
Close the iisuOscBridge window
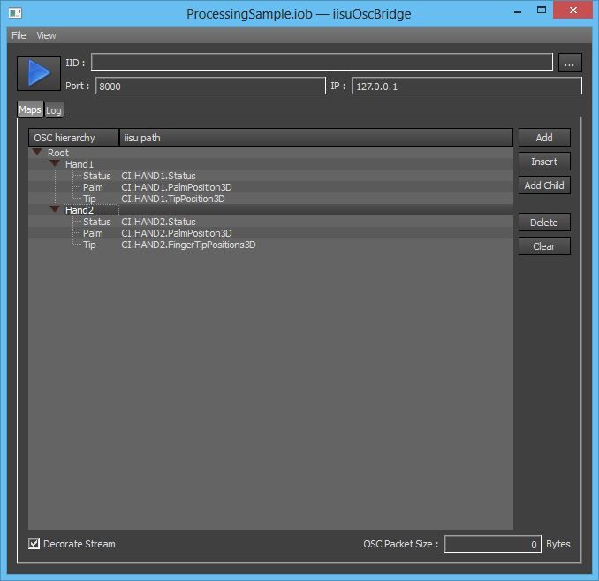coord(573,10)
